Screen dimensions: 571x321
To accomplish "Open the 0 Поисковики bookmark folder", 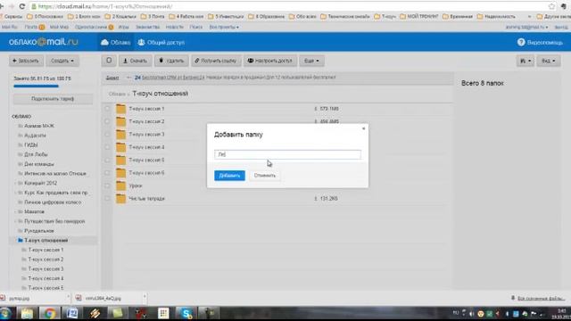I will coord(46,16).
